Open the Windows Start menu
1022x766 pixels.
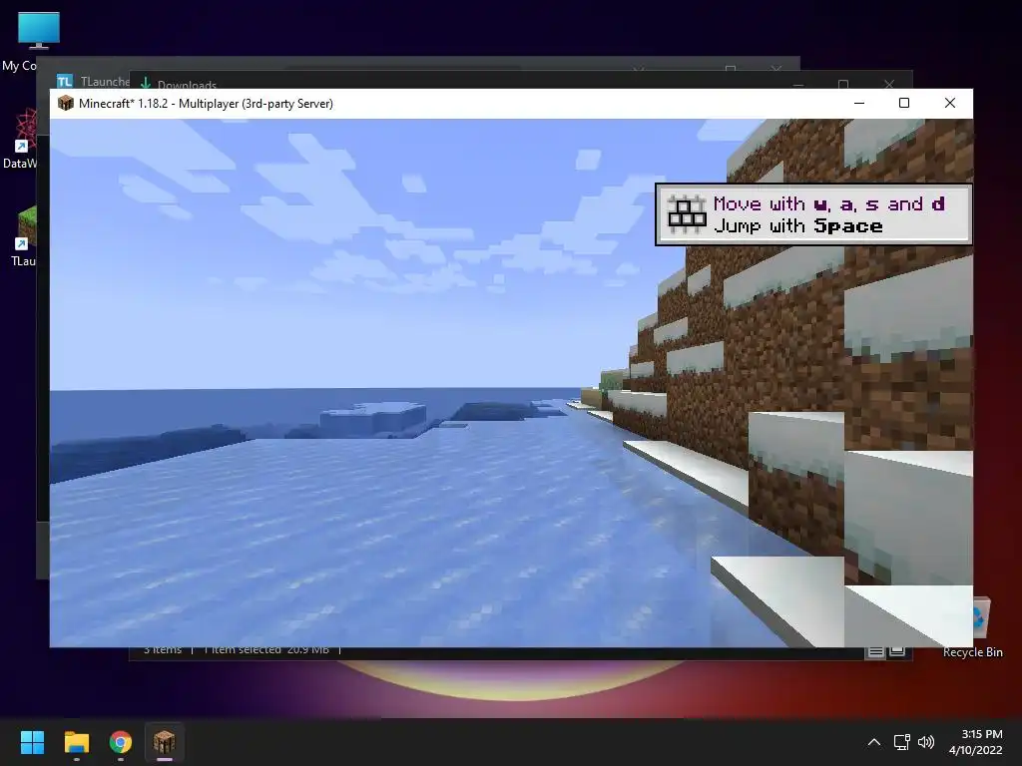(32, 742)
